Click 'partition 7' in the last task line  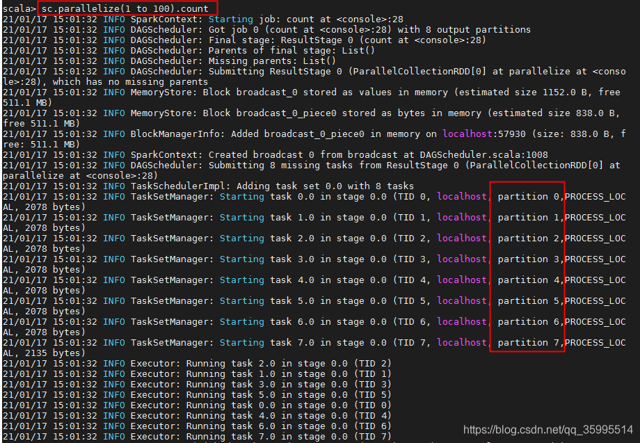point(529,343)
